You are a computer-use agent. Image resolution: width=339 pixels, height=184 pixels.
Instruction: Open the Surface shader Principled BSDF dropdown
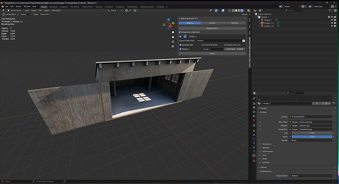click(311, 116)
